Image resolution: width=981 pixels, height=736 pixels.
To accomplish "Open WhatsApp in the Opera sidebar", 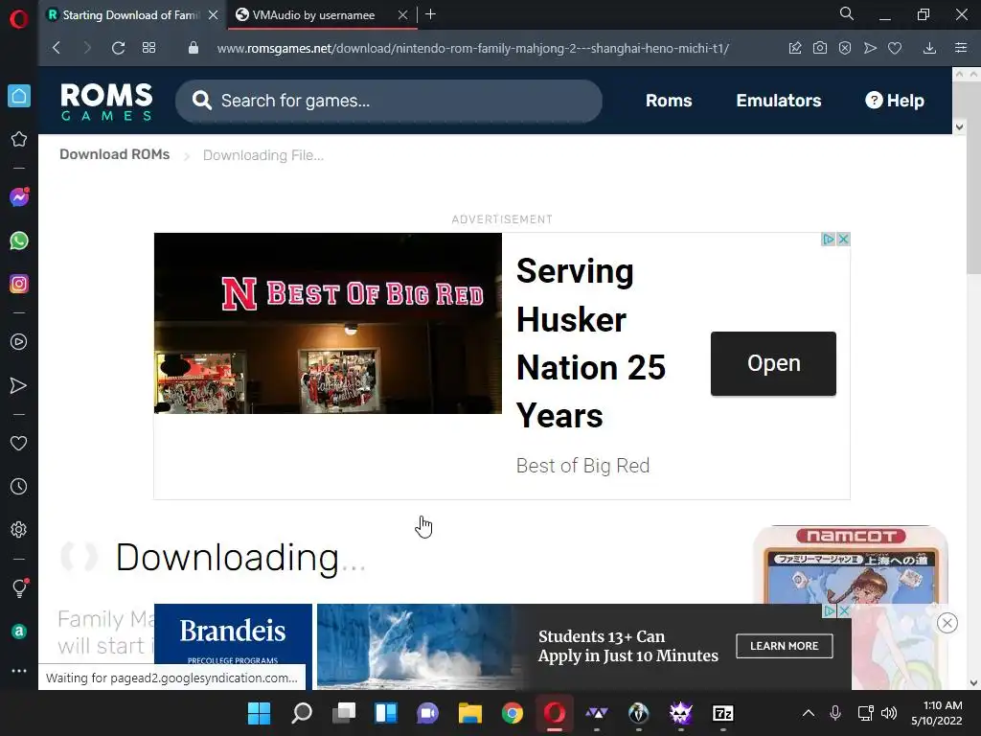I will (19, 241).
